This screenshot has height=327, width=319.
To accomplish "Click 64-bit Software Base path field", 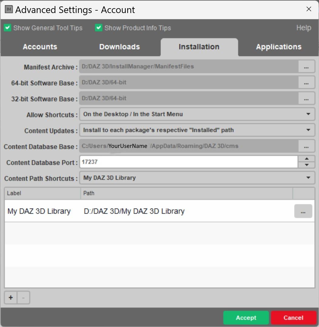I will [189, 82].
